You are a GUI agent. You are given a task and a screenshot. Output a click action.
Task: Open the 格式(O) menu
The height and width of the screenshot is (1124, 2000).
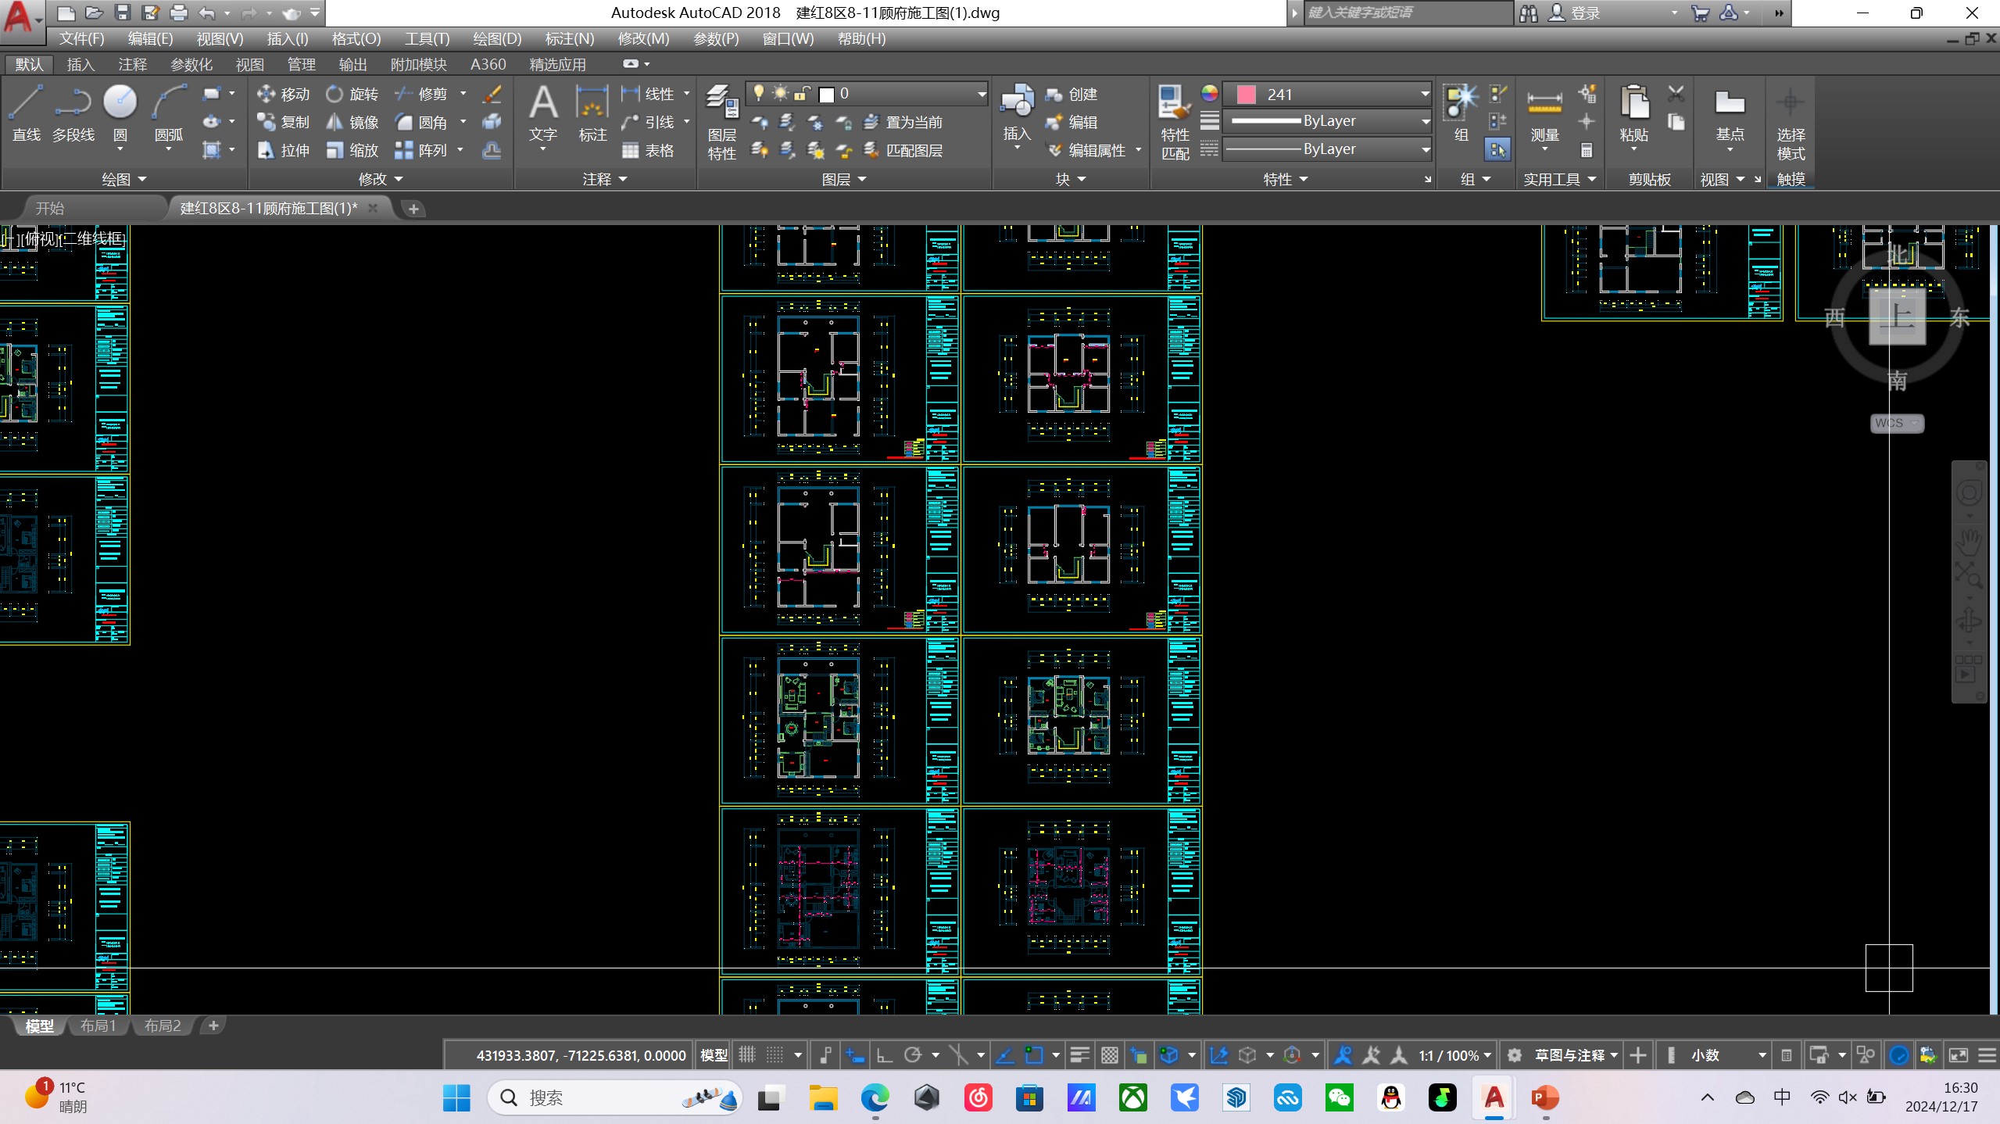pyautogui.click(x=356, y=38)
